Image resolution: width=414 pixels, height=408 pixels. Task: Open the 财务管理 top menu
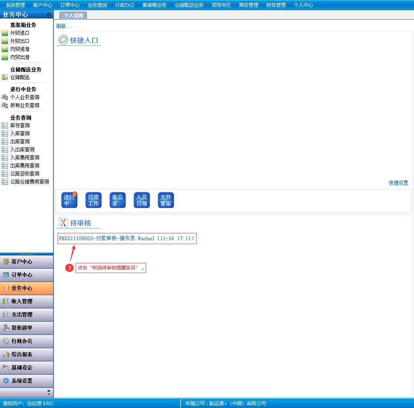click(276, 5)
